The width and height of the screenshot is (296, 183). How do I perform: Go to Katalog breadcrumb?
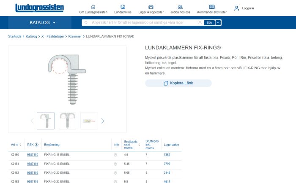tap(31, 36)
